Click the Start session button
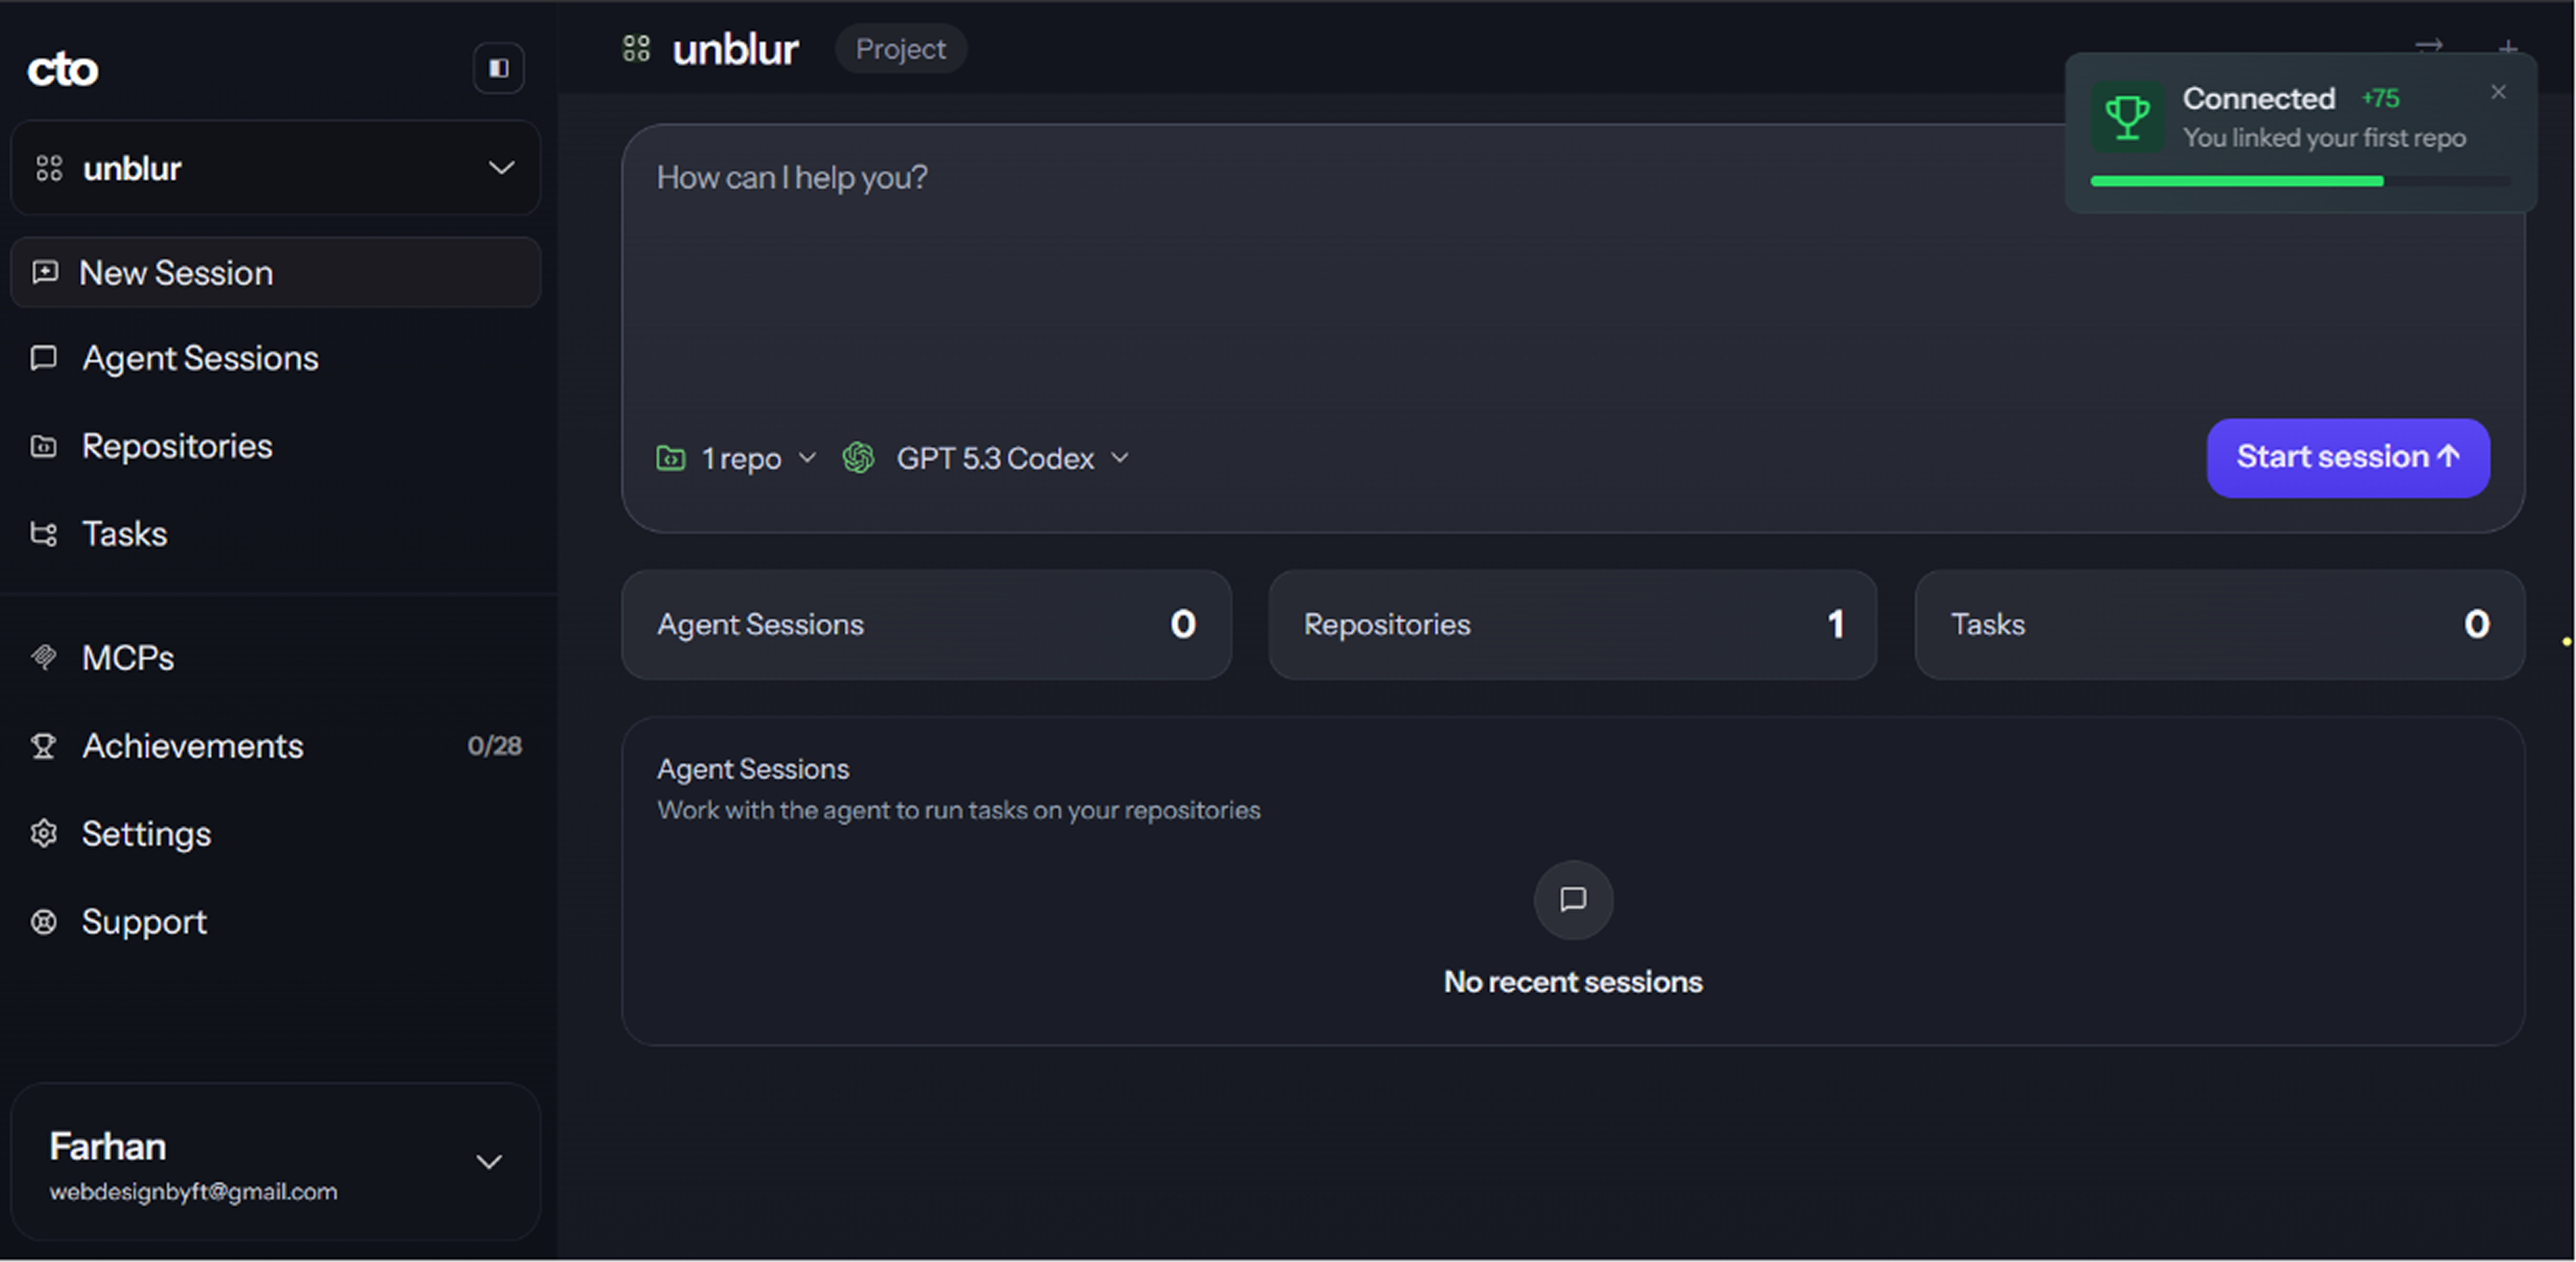 (x=2348, y=458)
